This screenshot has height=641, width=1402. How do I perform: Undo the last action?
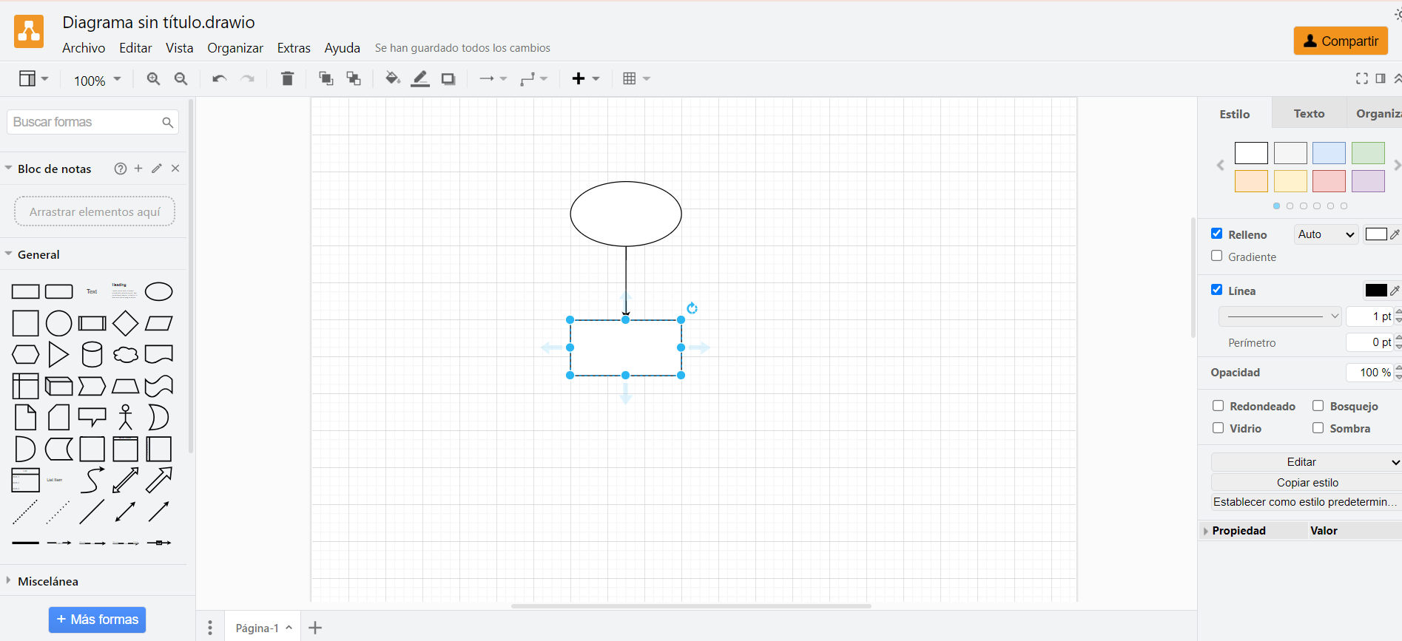click(219, 79)
